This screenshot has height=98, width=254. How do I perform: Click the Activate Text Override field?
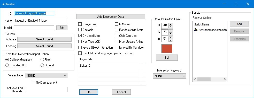(46, 90)
